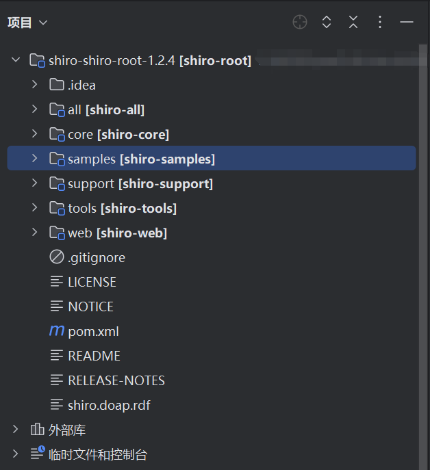The width and height of the screenshot is (430, 470).
Task: Click the expand all icon in header
Action: [x=327, y=23]
